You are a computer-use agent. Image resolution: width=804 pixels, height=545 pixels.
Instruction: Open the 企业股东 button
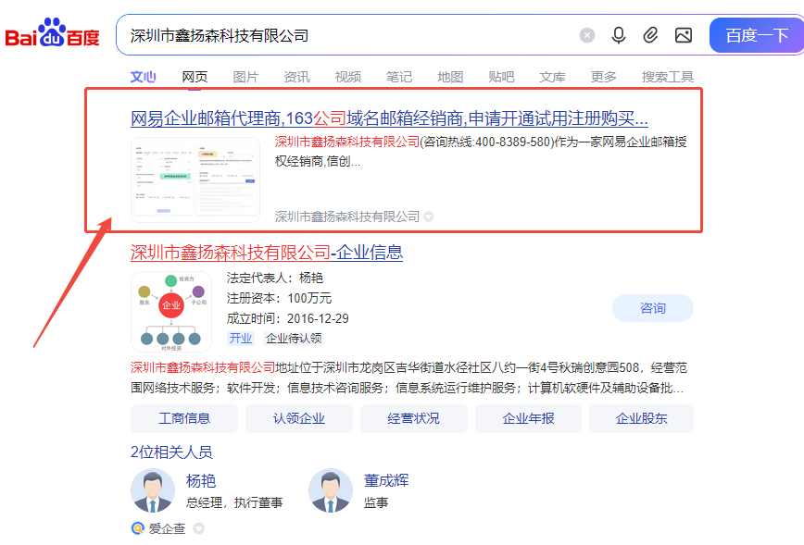click(x=642, y=418)
